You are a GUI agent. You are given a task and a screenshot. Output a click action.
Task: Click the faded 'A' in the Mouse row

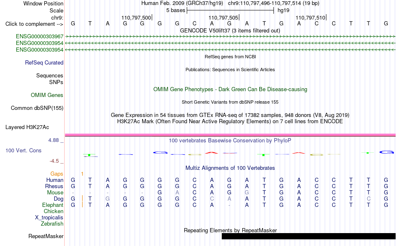[177, 192]
